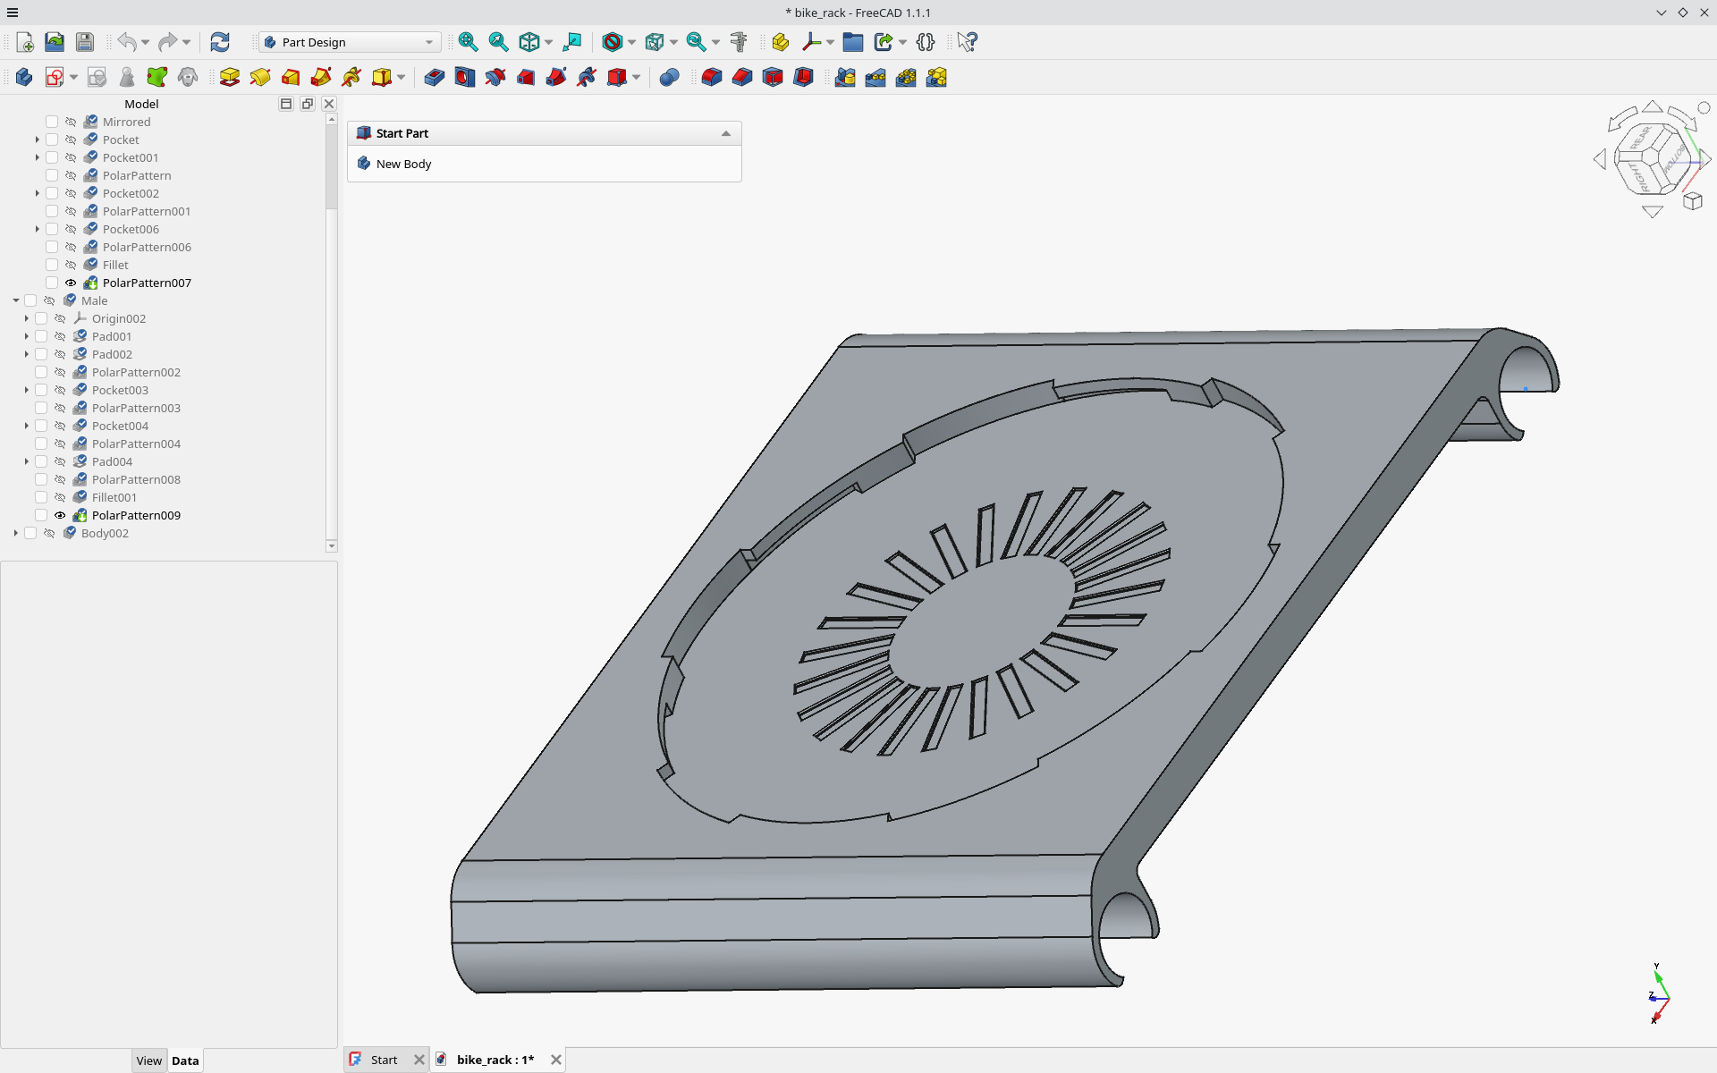The height and width of the screenshot is (1073, 1717).
Task: Collapse the Start Part task panel
Action: click(x=726, y=133)
